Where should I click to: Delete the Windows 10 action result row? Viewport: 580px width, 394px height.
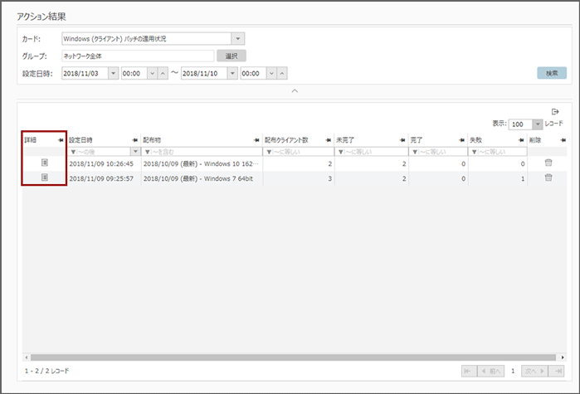pos(548,164)
